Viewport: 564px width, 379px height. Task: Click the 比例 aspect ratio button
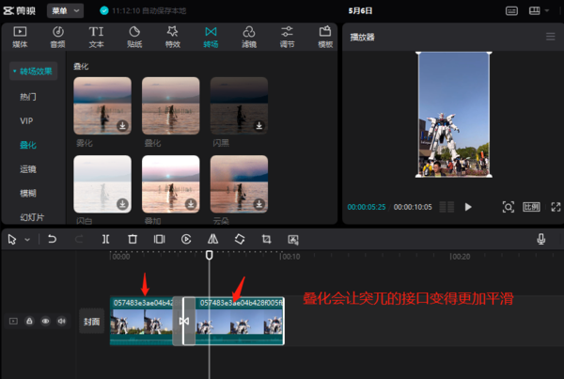(x=531, y=207)
